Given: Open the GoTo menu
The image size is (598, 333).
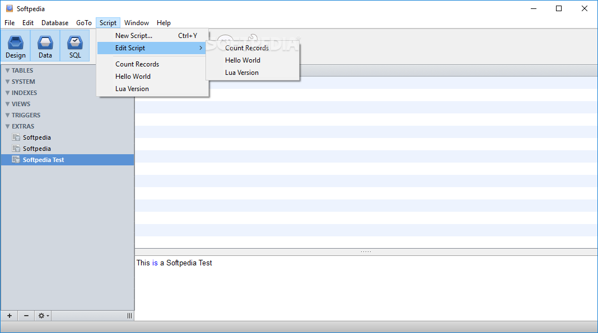Looking at the screenshot, I should (x=84, y=23).
